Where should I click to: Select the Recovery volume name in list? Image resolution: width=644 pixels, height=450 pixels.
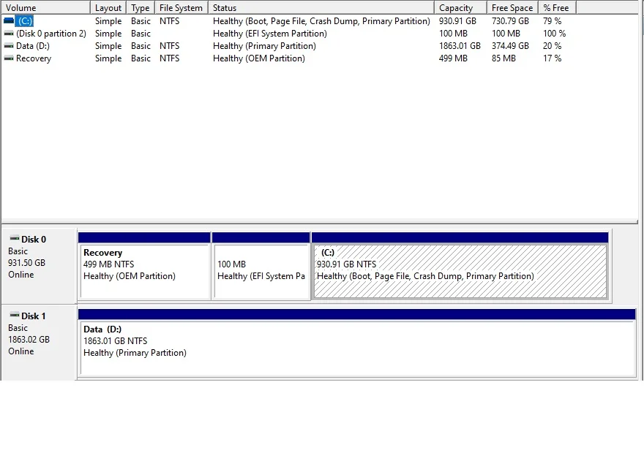point(34,58)
